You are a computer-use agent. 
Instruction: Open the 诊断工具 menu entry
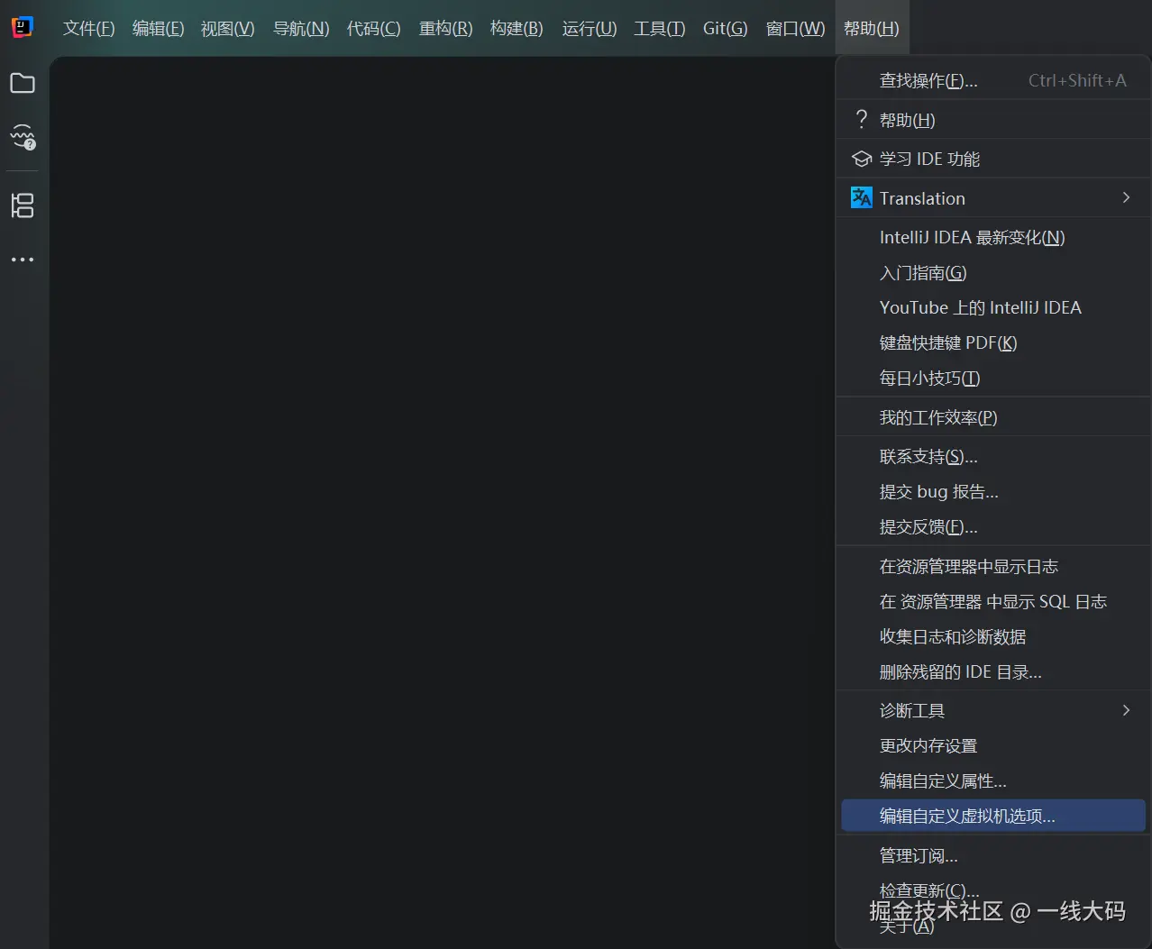pos(993,710)
